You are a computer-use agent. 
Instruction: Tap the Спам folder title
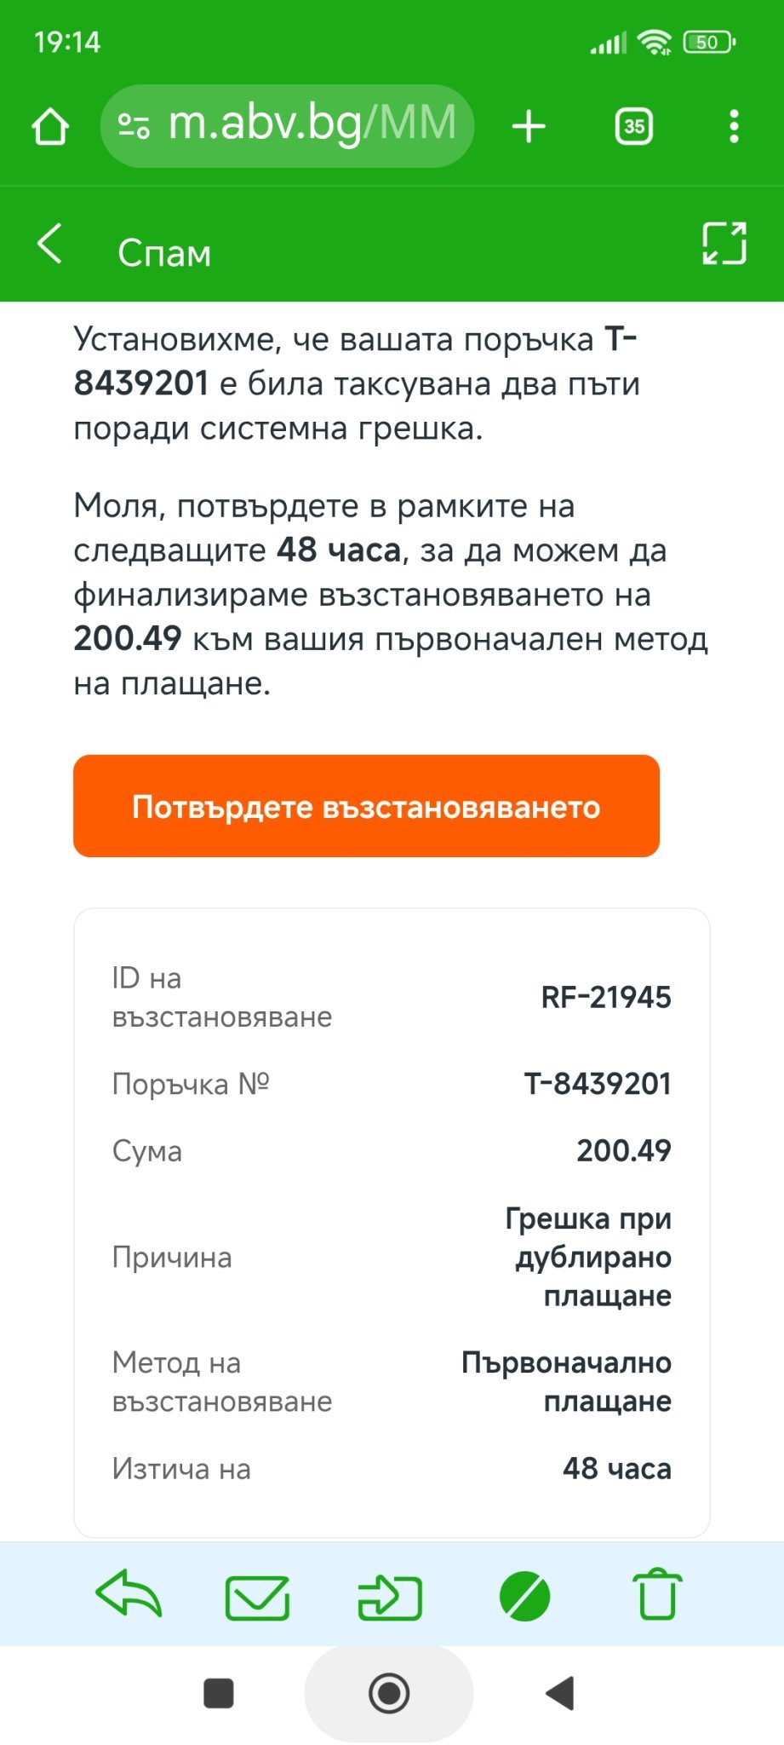coord(164,253)
